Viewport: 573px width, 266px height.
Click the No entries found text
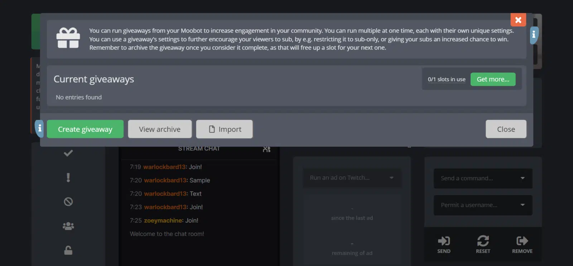79,97
